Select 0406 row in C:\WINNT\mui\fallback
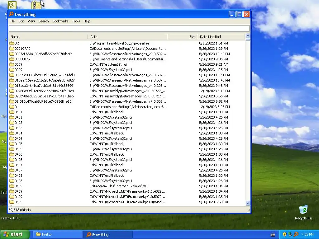The image size is (319, 239). click(x=127, y=154)
